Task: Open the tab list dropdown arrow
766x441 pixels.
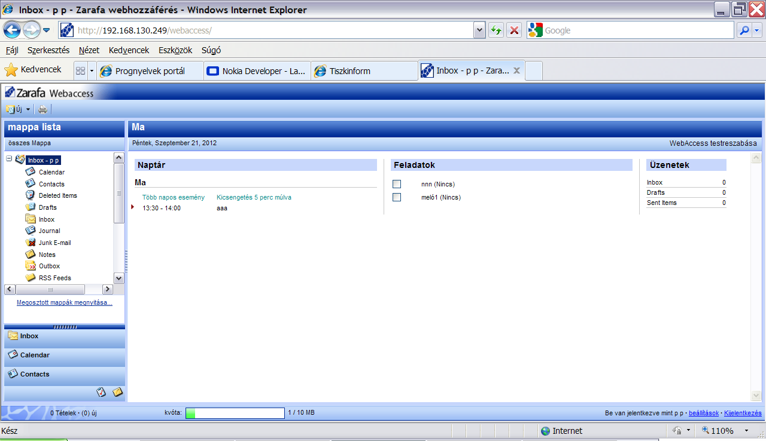Action: click(x=92, y=71)
